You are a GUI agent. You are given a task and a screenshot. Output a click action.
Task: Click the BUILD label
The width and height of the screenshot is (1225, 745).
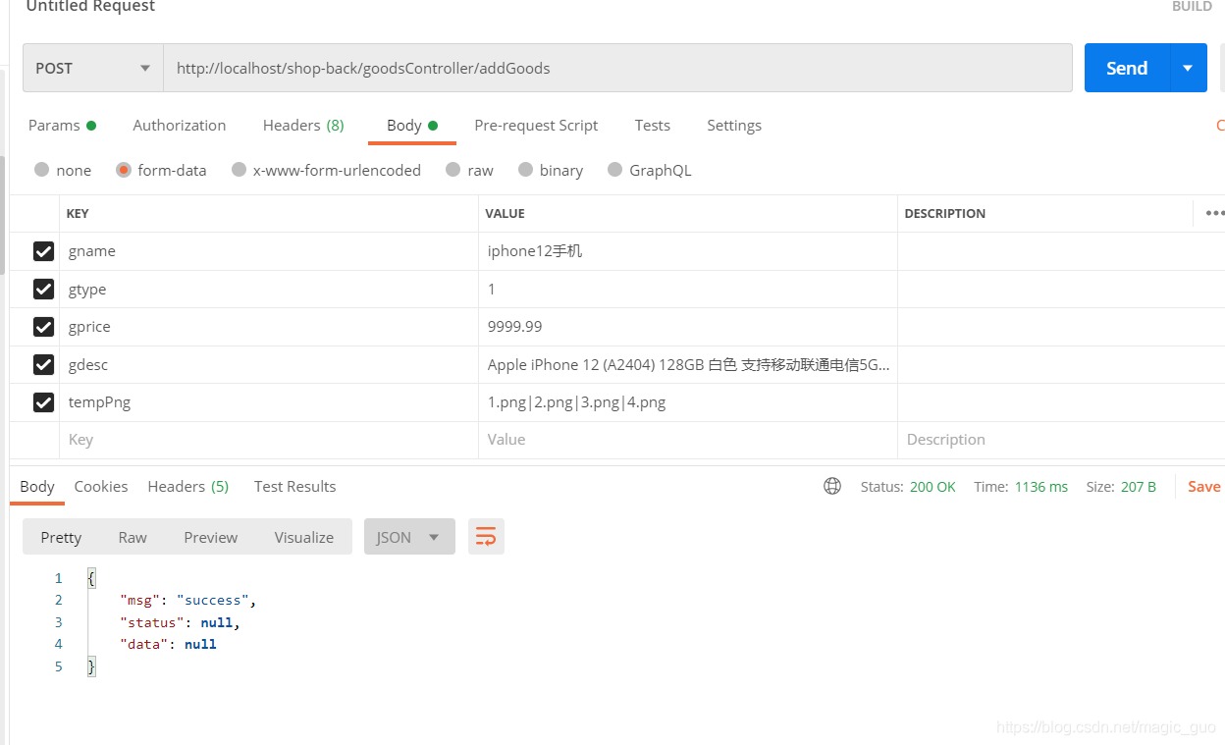(1192, 6)
